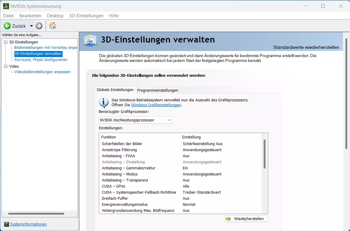Click the NVIDIA logo in the title bar
This screenshot has height=231, width=350.
(6, 6)
